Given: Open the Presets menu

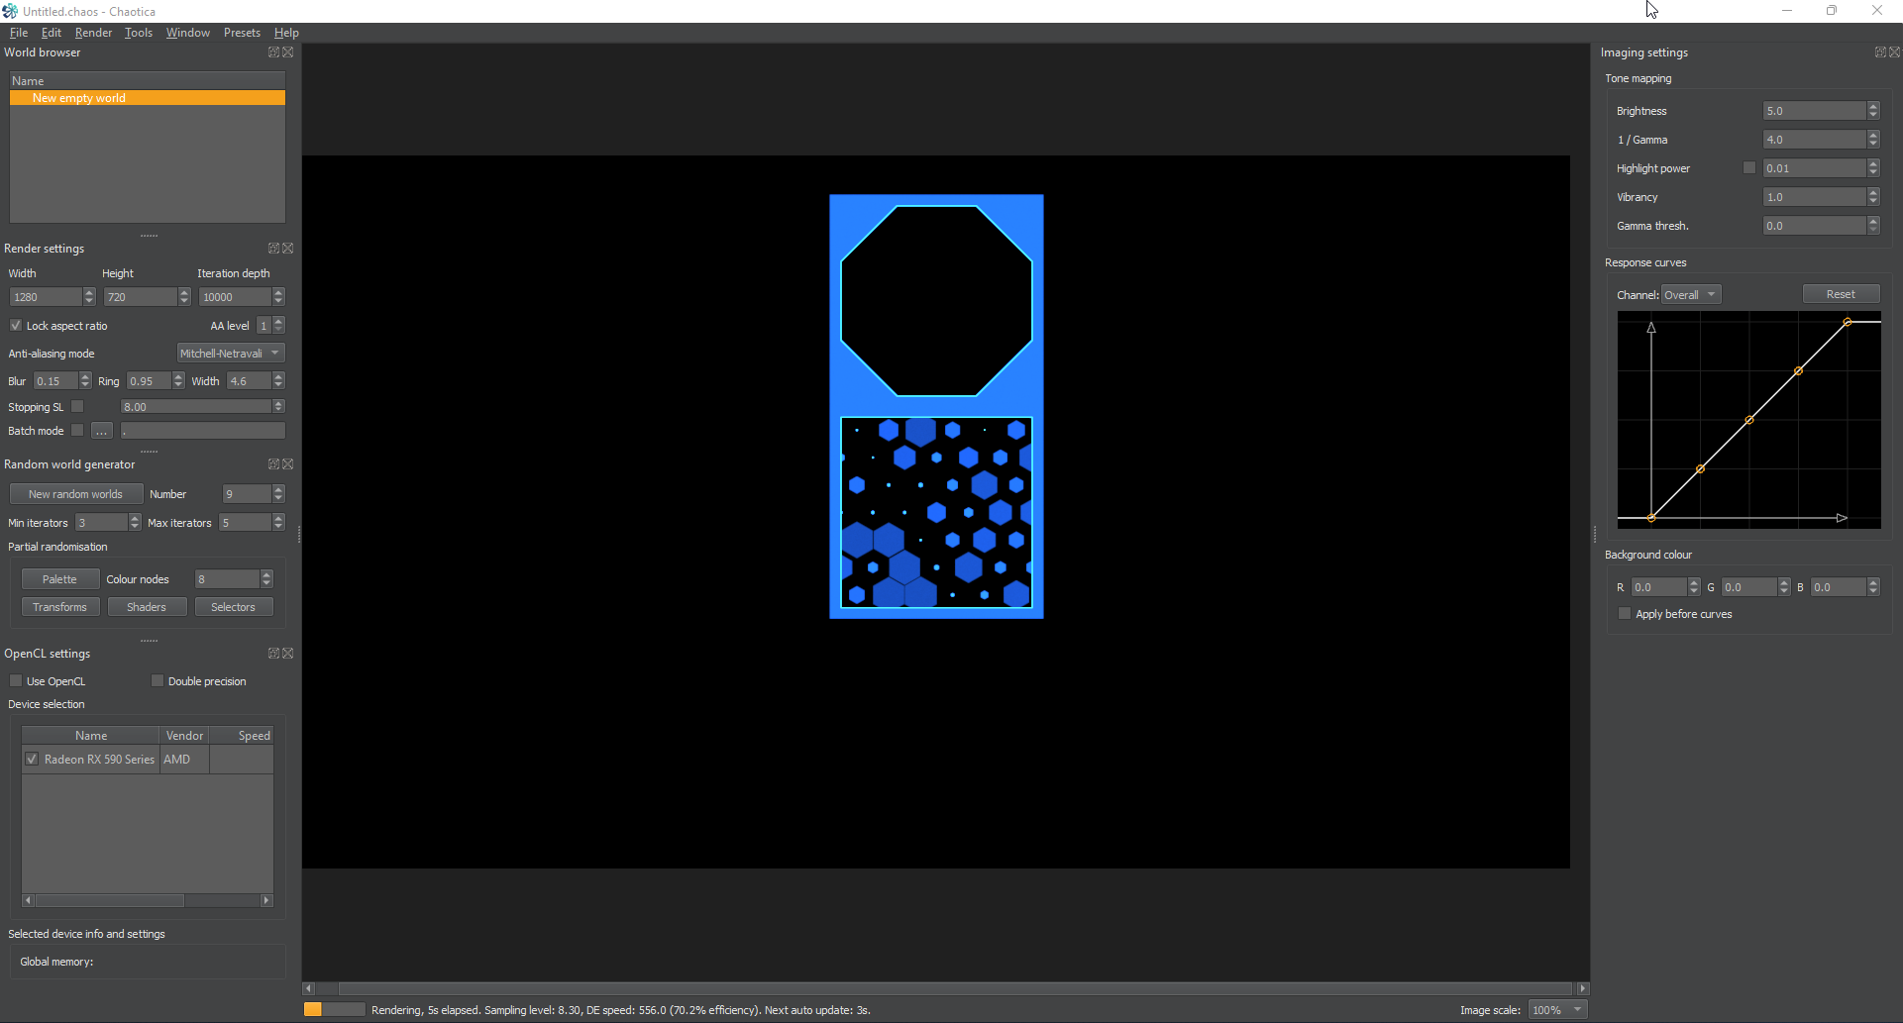Looking at the screenshot, I should tap(242, 33).
